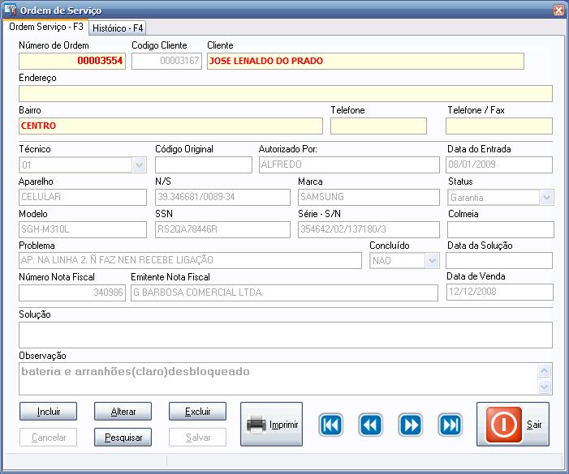Expand the Técnico dropdown

click(x=138, y=165)
